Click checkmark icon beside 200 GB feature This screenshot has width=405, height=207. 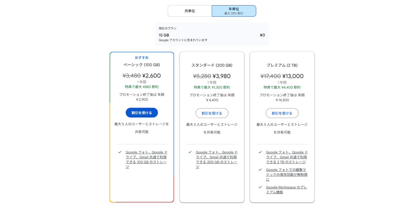190,152
